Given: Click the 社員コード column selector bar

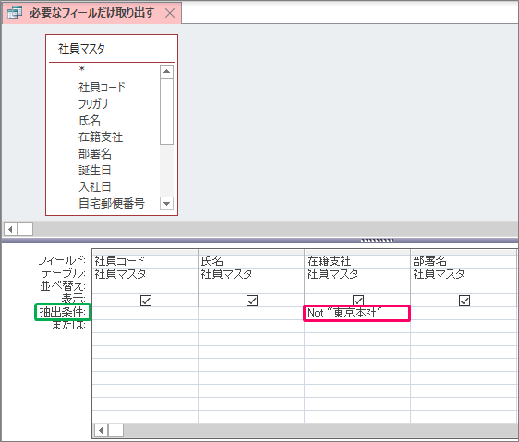Looking at the screenshot, I should (145, 253).
